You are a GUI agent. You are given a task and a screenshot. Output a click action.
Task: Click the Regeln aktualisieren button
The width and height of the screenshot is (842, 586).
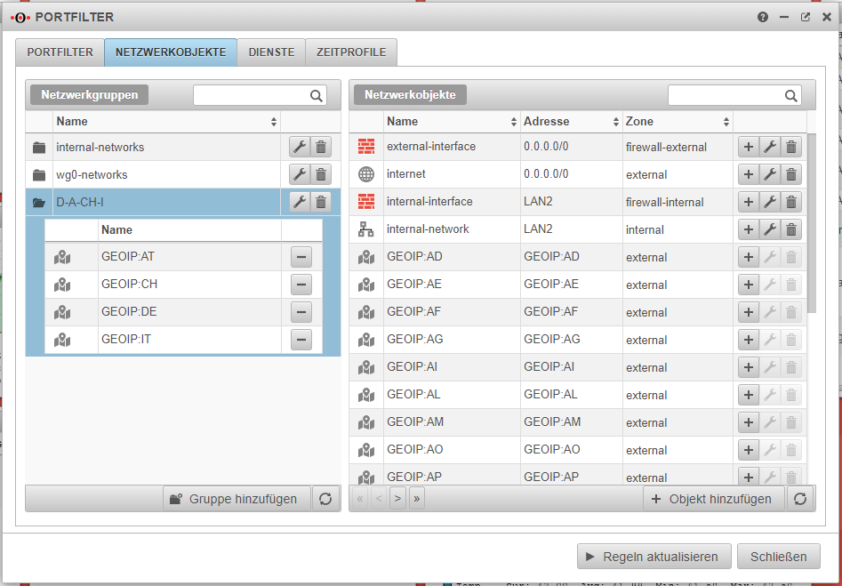[654, 557]
